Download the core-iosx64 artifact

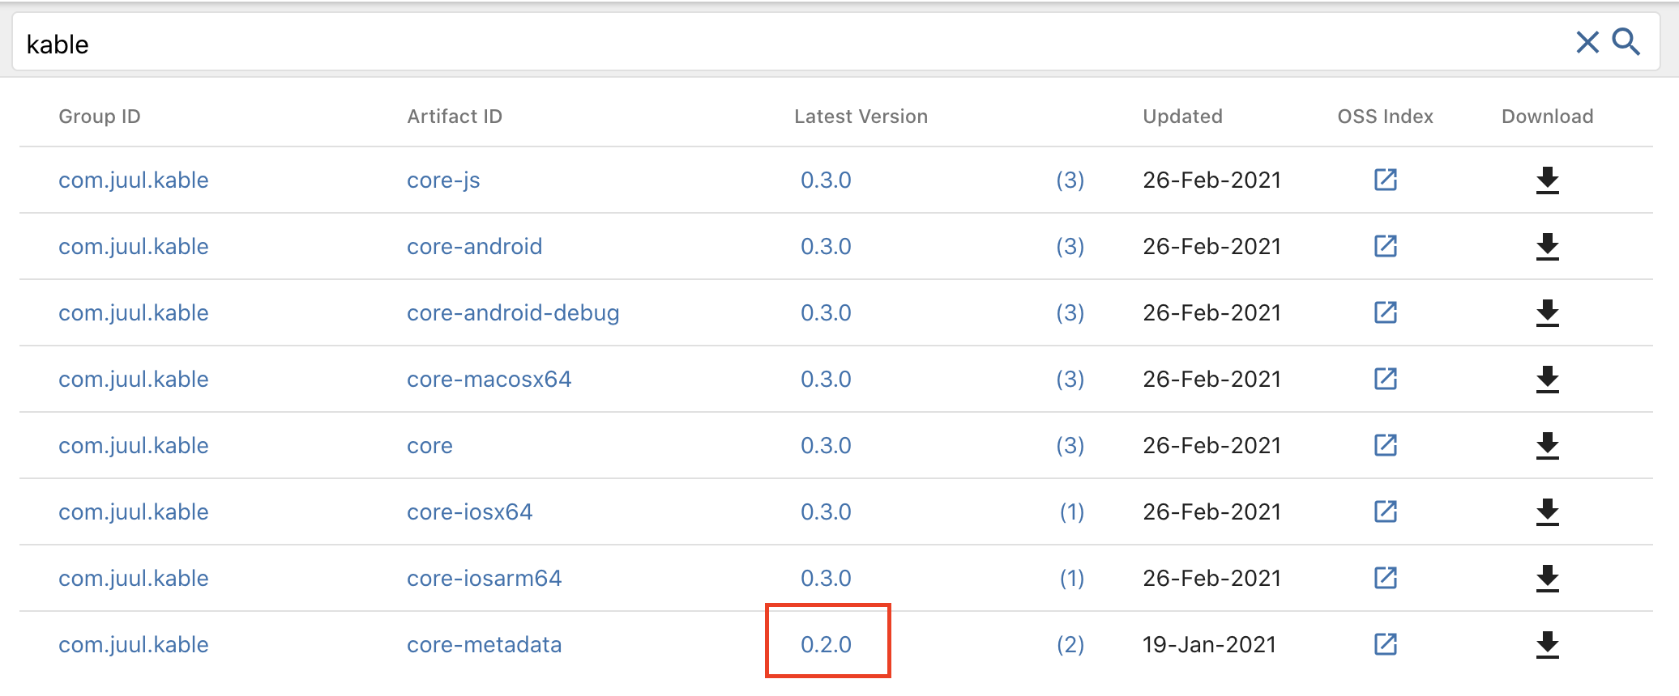tap(1548, 511)
